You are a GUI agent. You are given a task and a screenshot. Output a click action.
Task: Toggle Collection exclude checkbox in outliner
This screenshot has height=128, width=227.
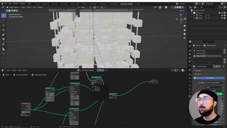tap(220, 13)
